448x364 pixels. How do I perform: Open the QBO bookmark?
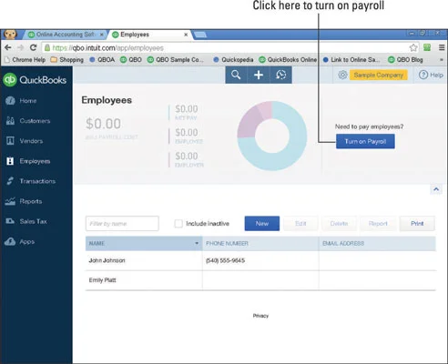click(131, 60)
